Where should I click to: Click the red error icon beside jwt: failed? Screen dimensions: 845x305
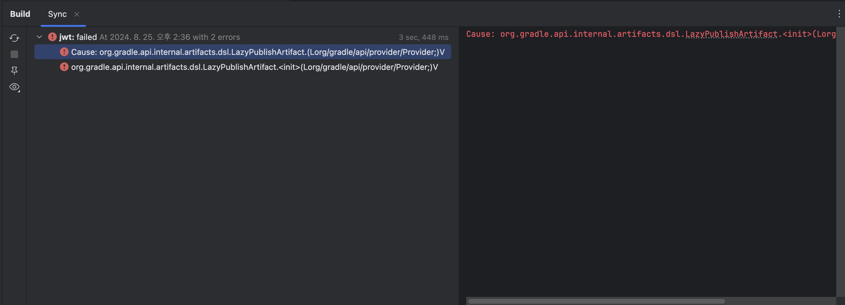point(52,37)
